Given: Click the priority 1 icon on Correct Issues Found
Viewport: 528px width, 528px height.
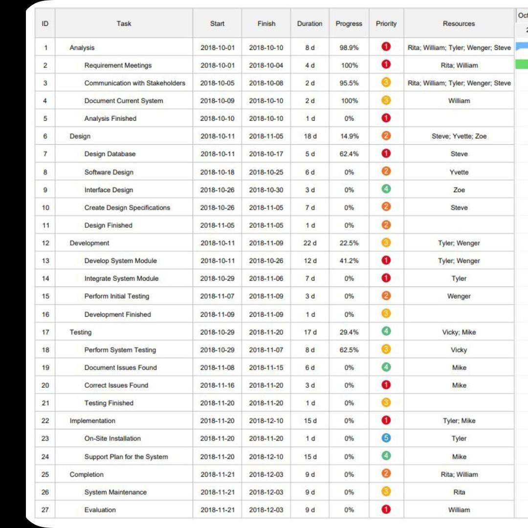Looking at the screenshot, I should [x=385, y=385].
